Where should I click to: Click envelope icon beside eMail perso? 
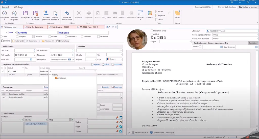pyautogui.click(x=69, y=60)
